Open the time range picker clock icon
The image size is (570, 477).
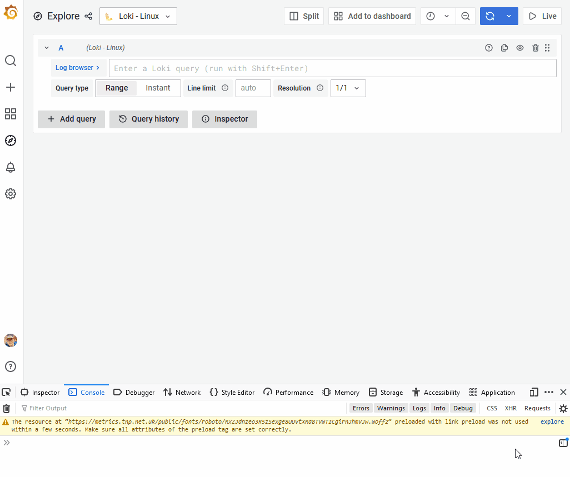click(x=431, y=16)
